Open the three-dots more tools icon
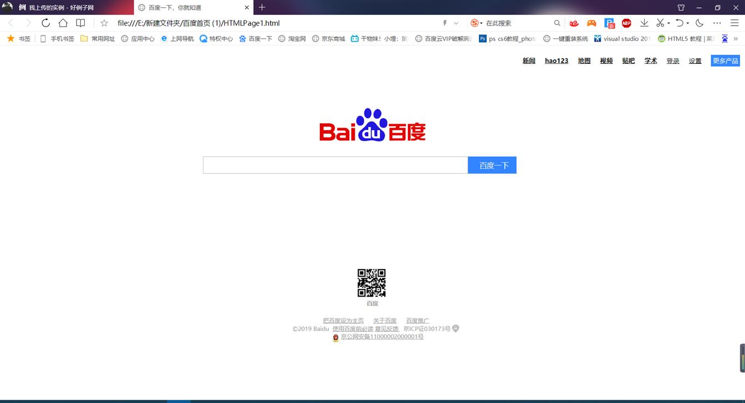 tap(717, 23)
